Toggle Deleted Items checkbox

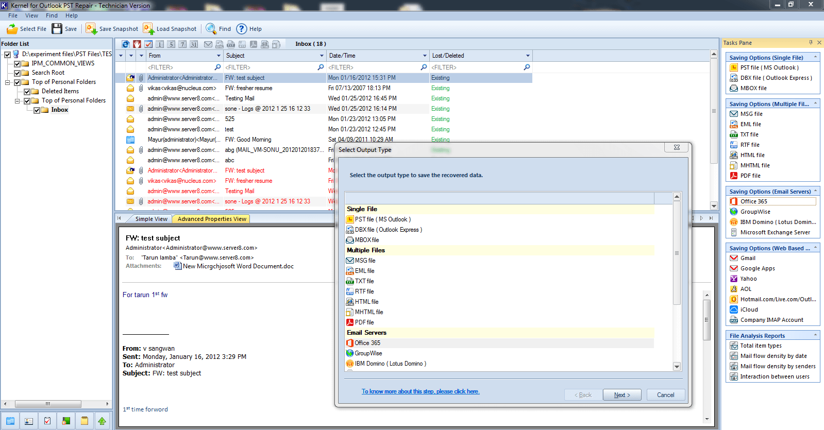(27, 92)
